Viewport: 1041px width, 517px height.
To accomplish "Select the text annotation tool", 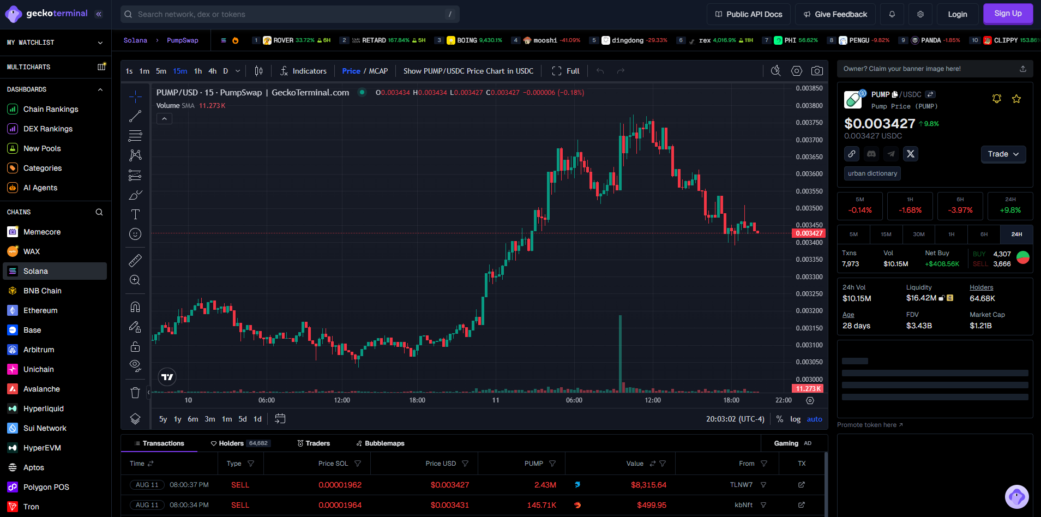I will pyautogui.click(x=135, y=214).
